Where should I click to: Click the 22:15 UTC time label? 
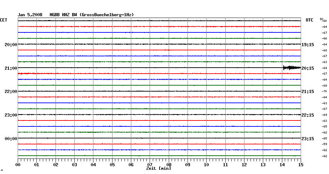click(x=308, y=115)
